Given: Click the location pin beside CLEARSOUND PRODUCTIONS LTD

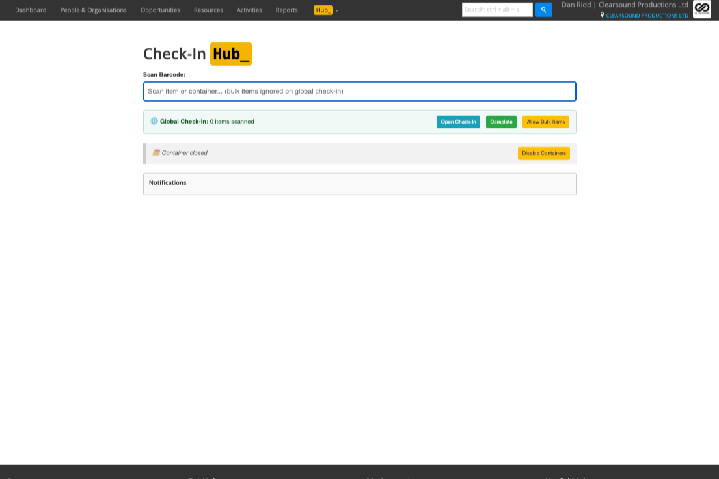Looking at the screenshot, I should point(602,15).
